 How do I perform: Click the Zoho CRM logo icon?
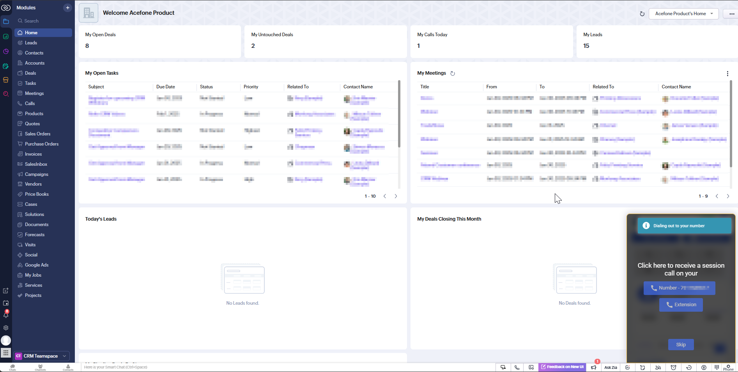point(6,7)
